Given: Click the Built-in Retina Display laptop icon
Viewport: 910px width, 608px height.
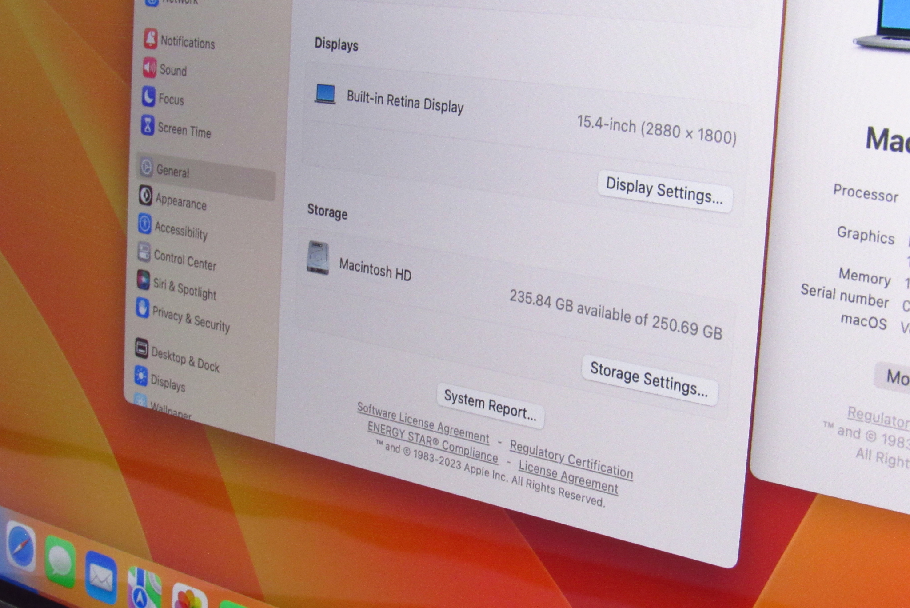Looking at the screenshot, I should tap(325, 94).
